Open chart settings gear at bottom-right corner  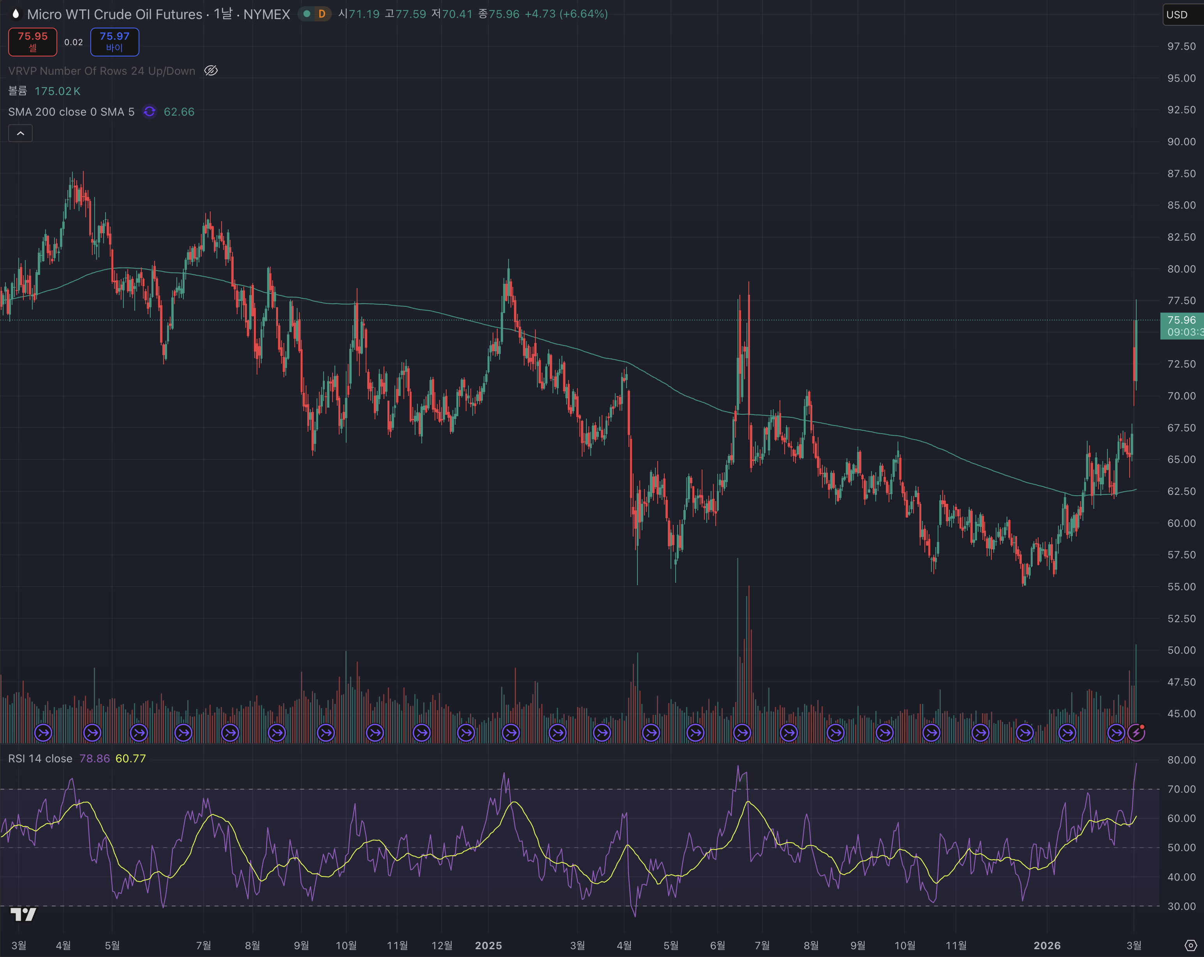pos(1191,945)
